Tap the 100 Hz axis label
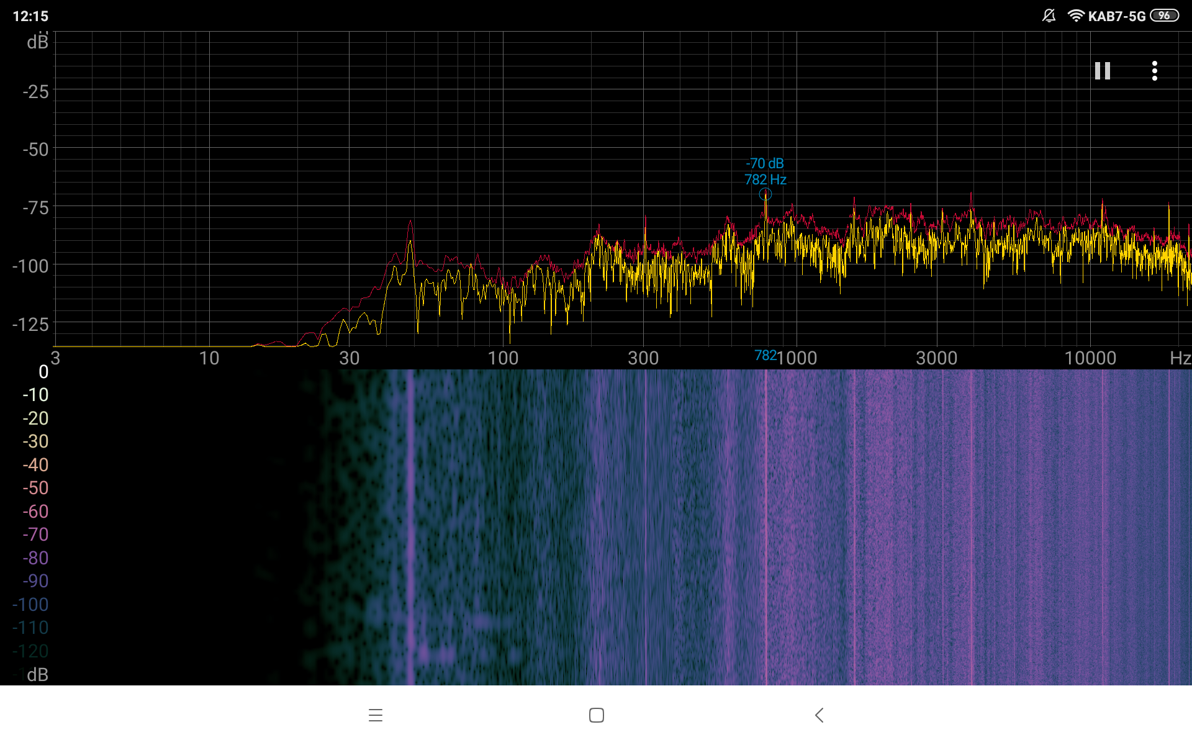1192x745 pixels. tap(503, 358)
